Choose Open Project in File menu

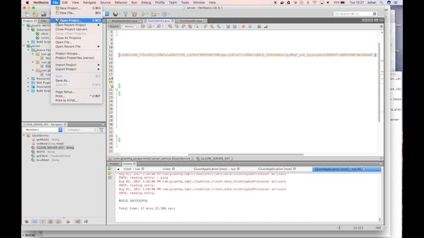[x=77, y=20]
